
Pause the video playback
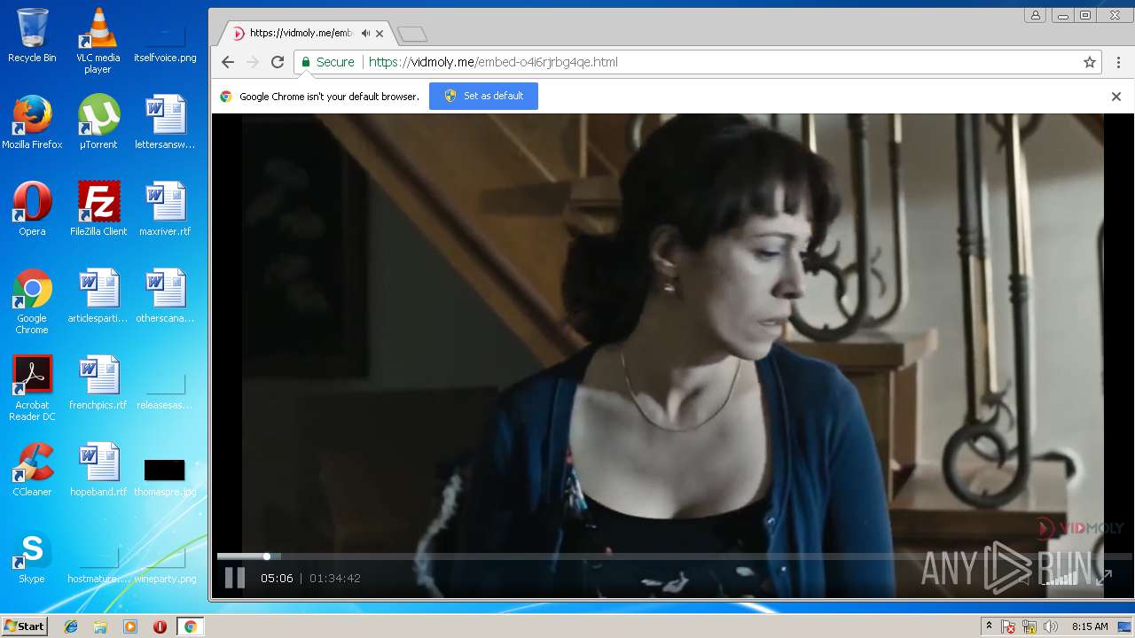(x=234, y=578)
